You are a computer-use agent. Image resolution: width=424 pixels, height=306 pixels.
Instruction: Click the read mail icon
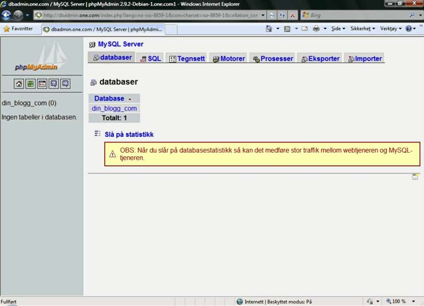pyautogui.click(x=305, y=29)
